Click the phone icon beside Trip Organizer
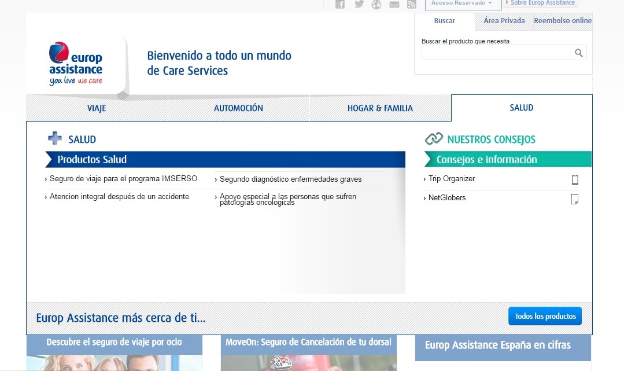624x371 pixels. [575, 180]
